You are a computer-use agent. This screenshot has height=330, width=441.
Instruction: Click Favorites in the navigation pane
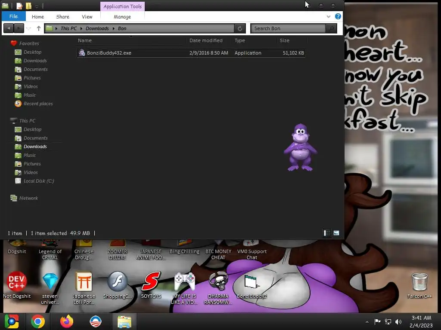pos(29,43)
